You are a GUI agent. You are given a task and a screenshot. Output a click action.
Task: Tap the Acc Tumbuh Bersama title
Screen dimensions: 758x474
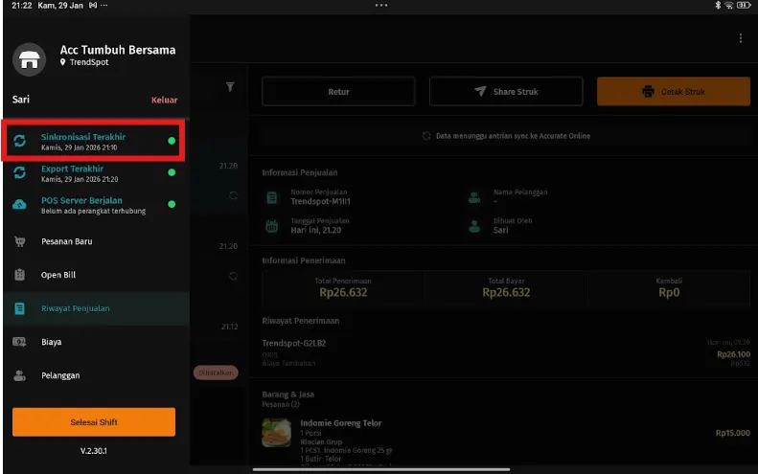(118, 50)
